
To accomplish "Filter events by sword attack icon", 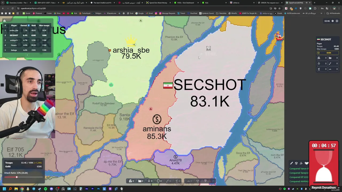I will tap(292, 163).
